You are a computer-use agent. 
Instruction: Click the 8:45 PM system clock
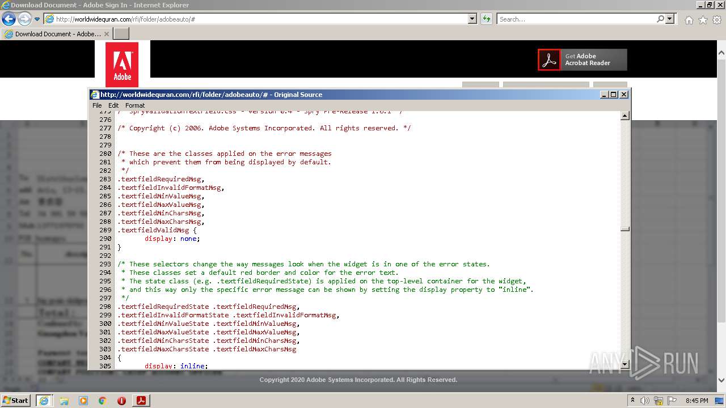(697, 401)
